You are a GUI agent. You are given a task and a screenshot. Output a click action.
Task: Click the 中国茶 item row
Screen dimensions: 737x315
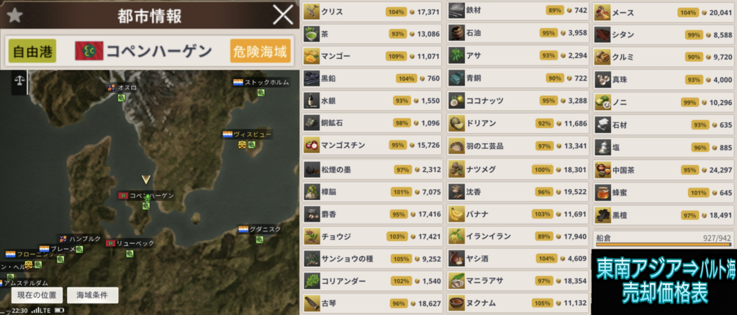tap(664, 170)
